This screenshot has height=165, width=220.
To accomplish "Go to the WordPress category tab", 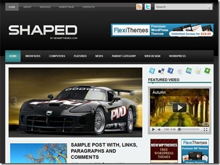I will [x=177, y=56].
